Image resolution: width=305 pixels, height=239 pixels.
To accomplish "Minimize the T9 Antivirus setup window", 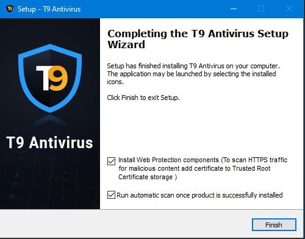I will [x=234, y=9].
